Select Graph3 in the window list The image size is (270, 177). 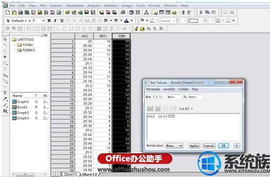(x=20, y=118)
